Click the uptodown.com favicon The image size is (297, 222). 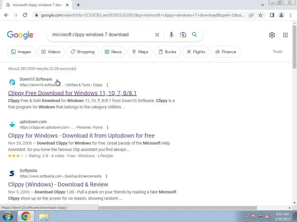pyautogui.click(x=12, y=125)
